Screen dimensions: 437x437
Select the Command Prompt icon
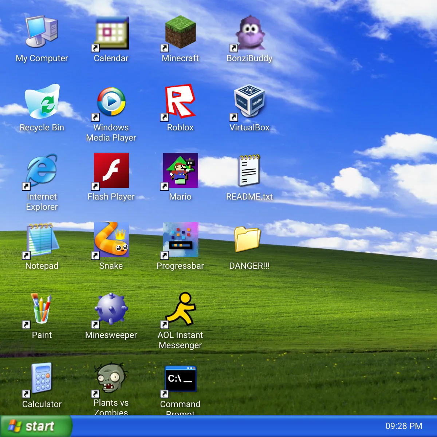[180, 378]
